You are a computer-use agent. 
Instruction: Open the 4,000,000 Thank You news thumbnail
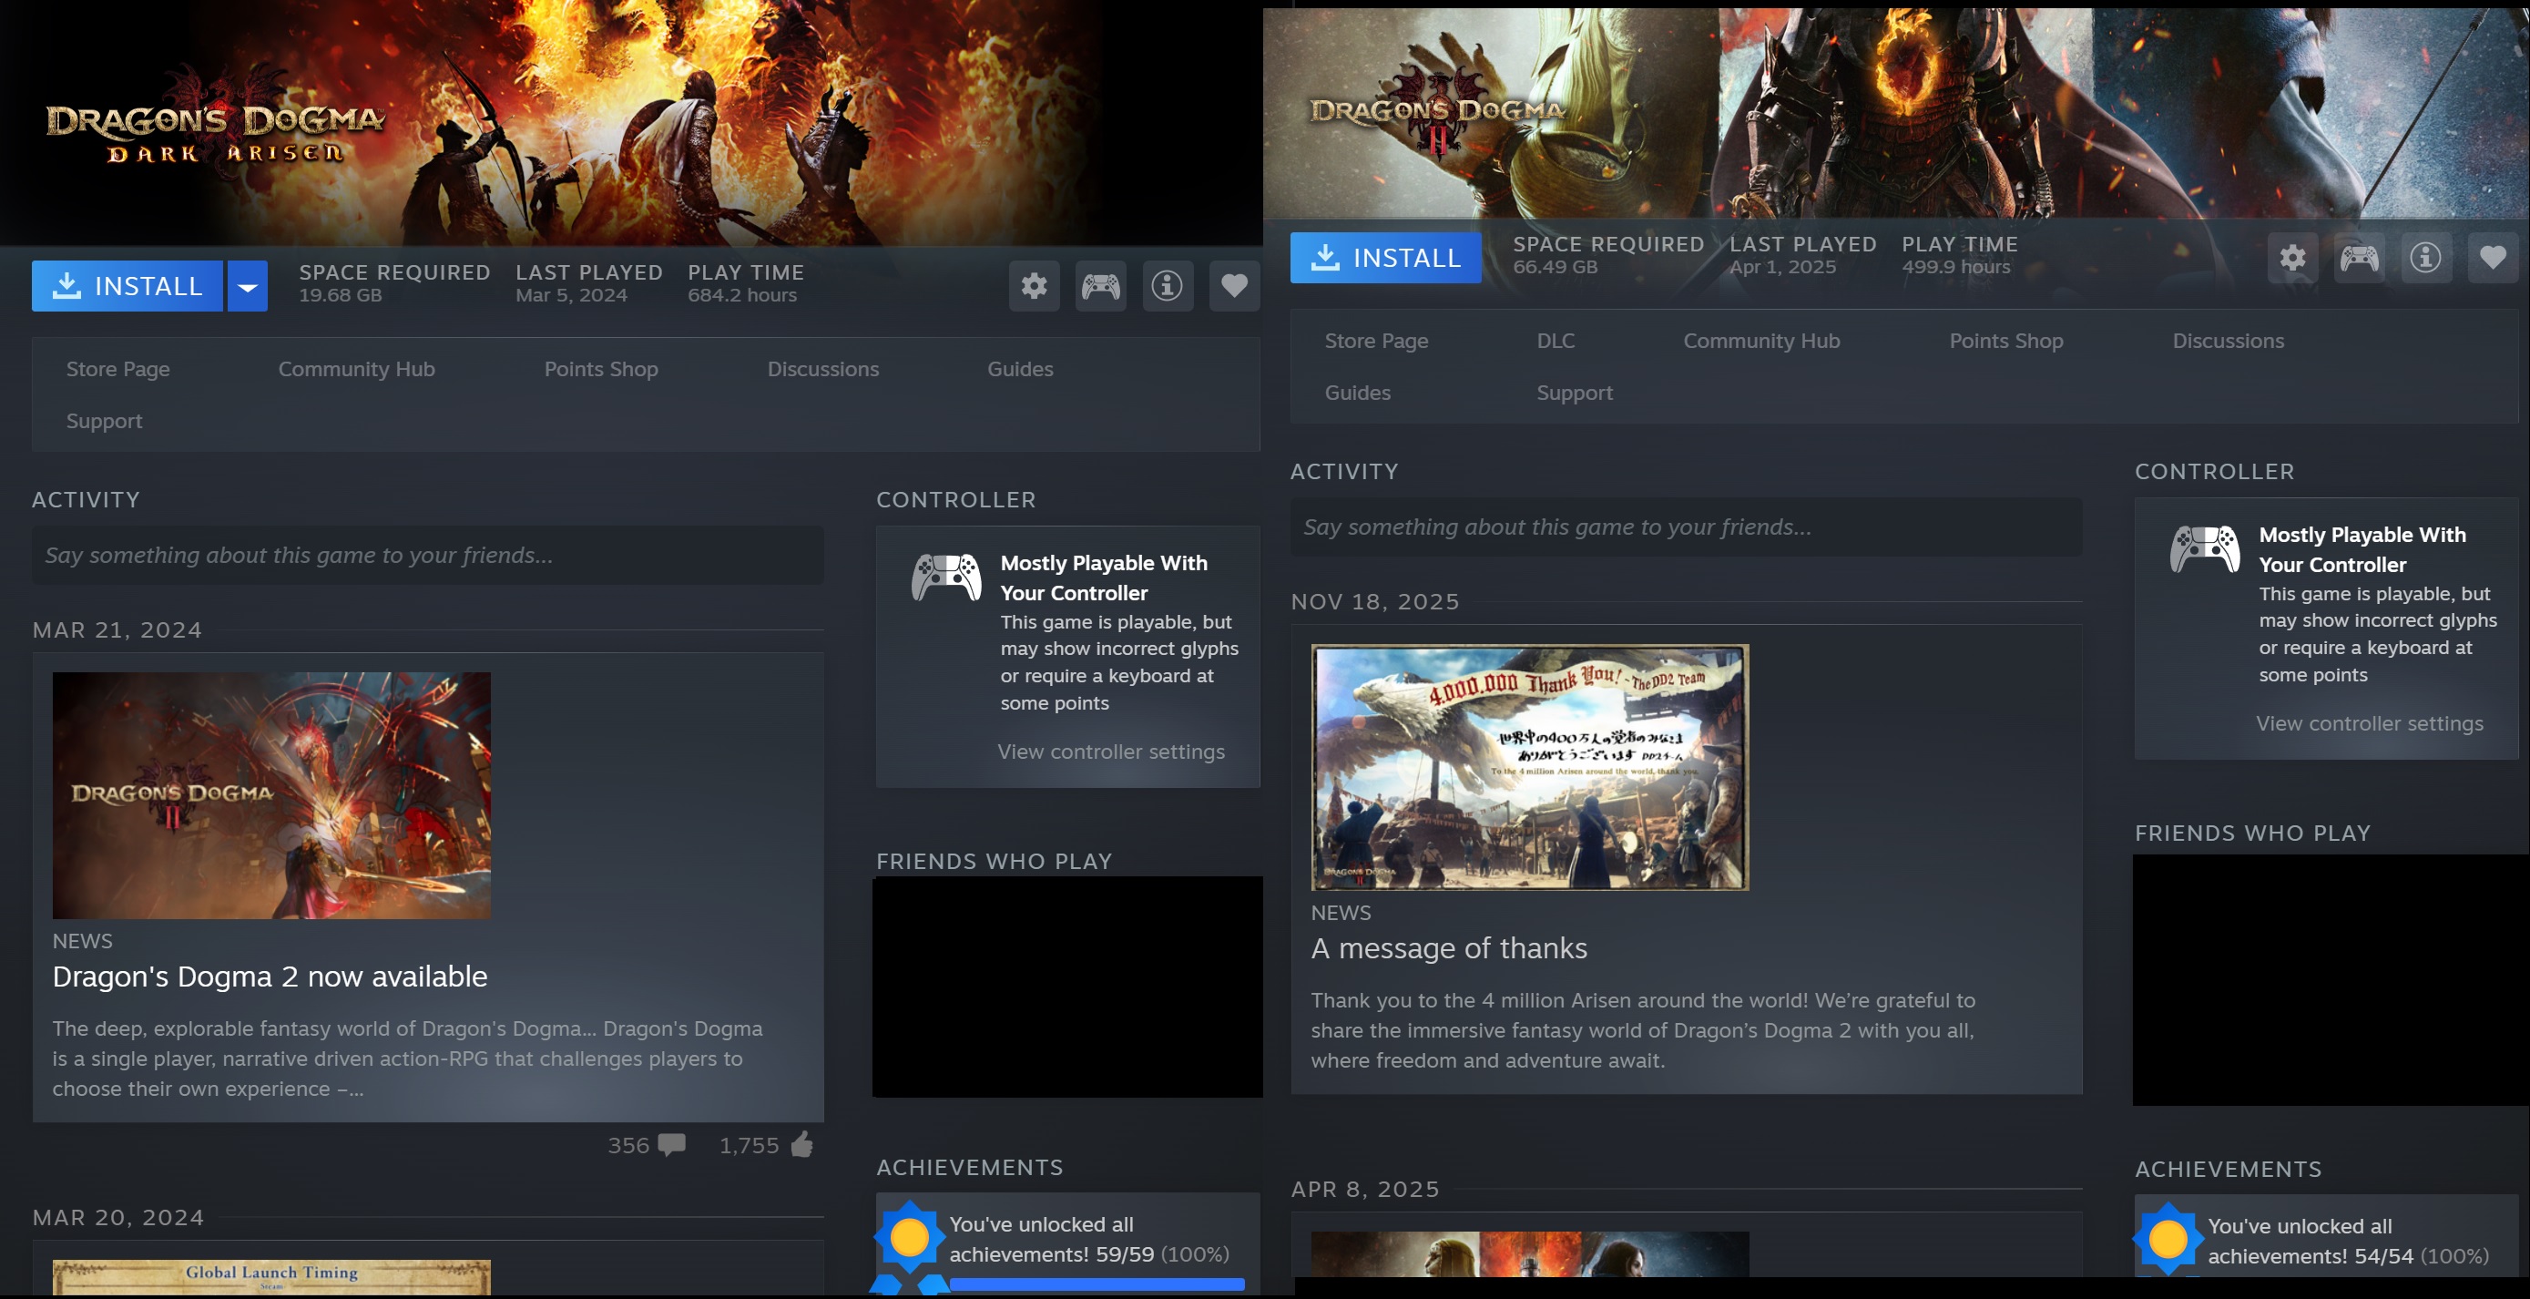pos(1529,767)
